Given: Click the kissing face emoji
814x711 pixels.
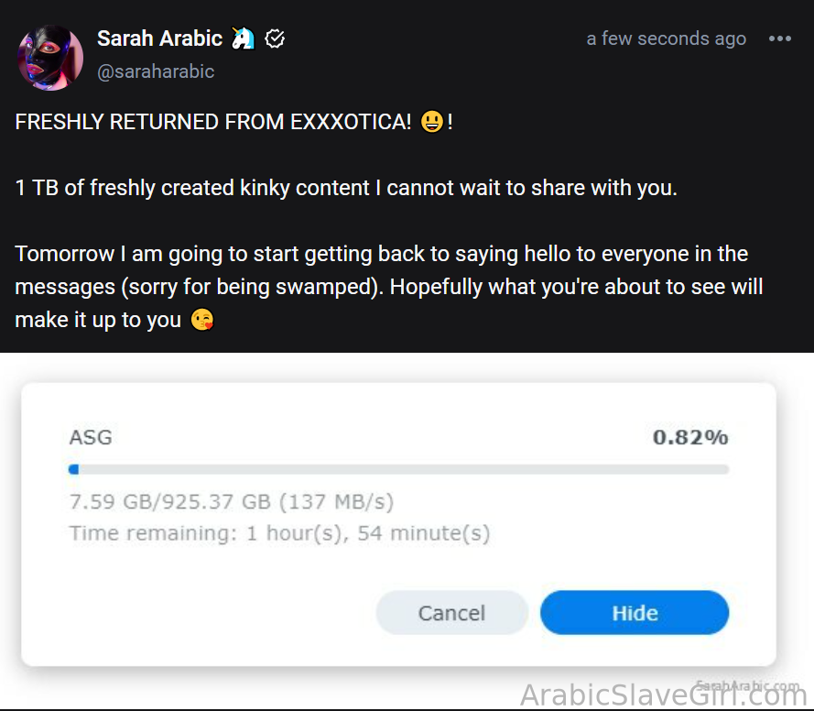Looking at the screenshot, I should [x=202, y=320].
